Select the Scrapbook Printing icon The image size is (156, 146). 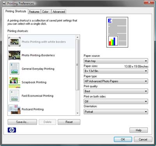pos(14,82)
